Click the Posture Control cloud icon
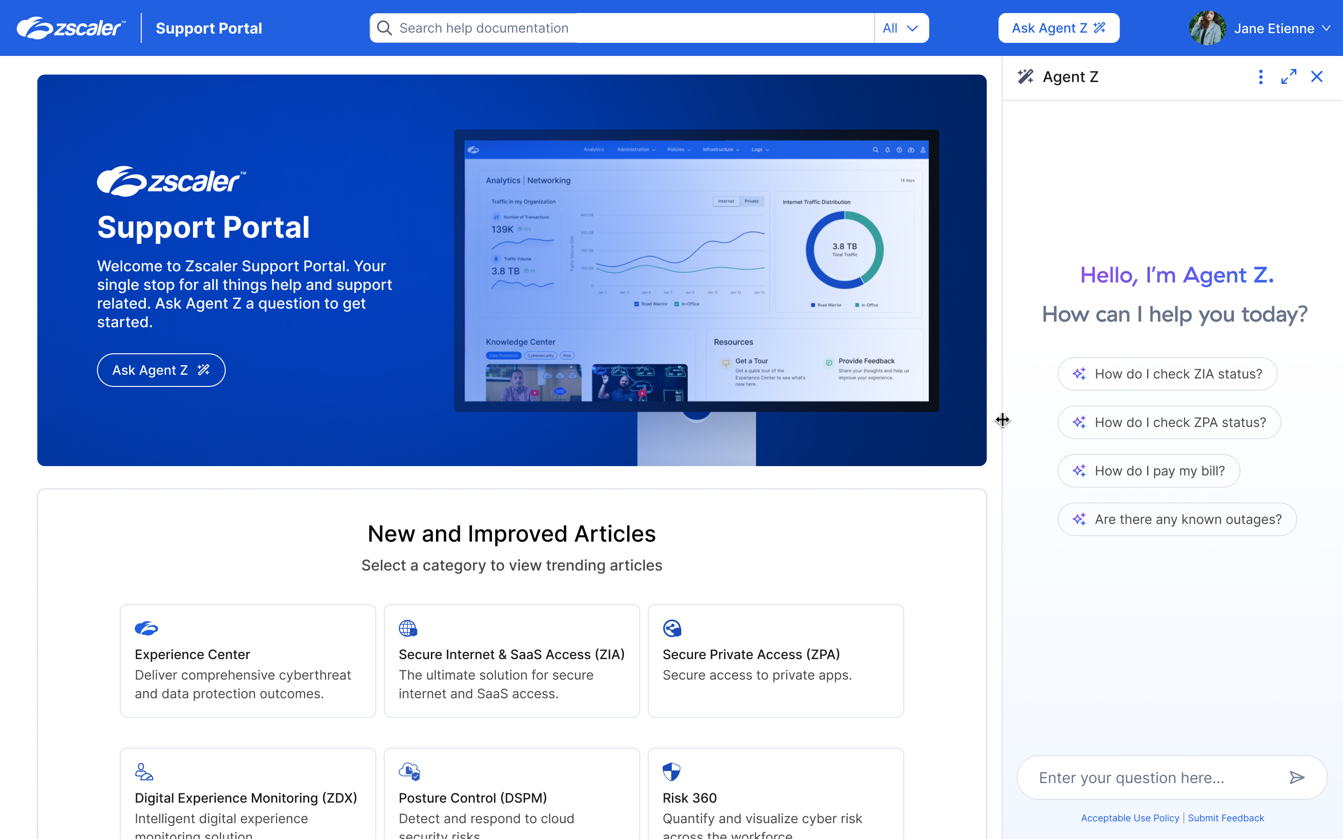The height and width of the screenshot is (839, 1343). tap(409, 771)
